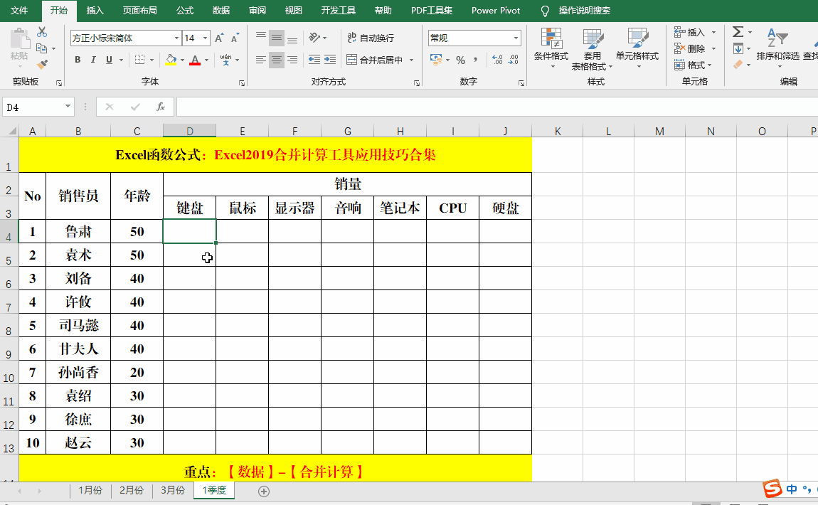Toggle Bold formatting

[78, 60]
